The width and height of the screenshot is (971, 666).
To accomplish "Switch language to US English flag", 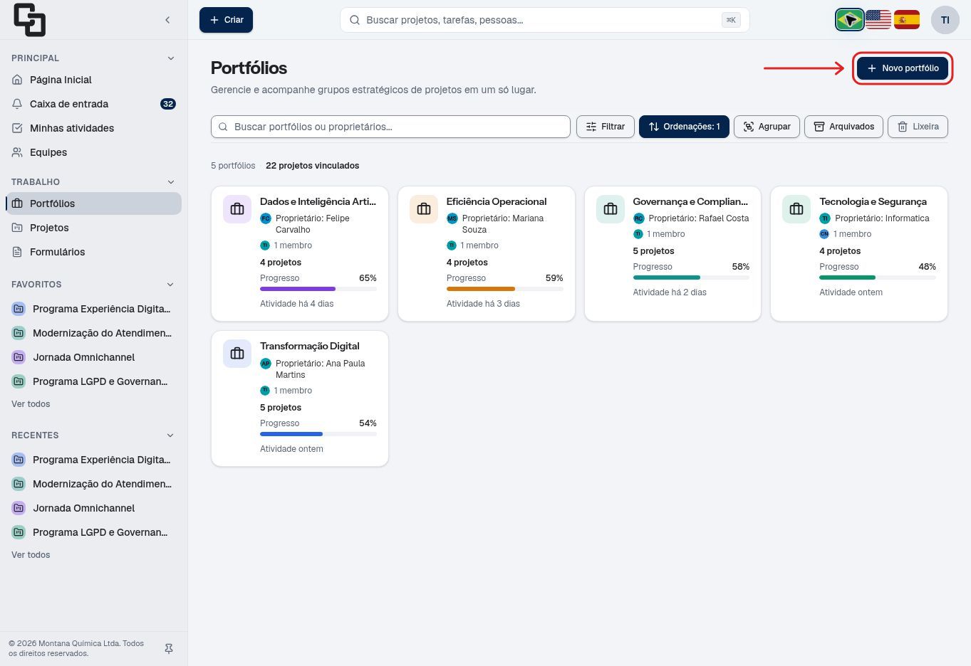I will tap(878, 20).
